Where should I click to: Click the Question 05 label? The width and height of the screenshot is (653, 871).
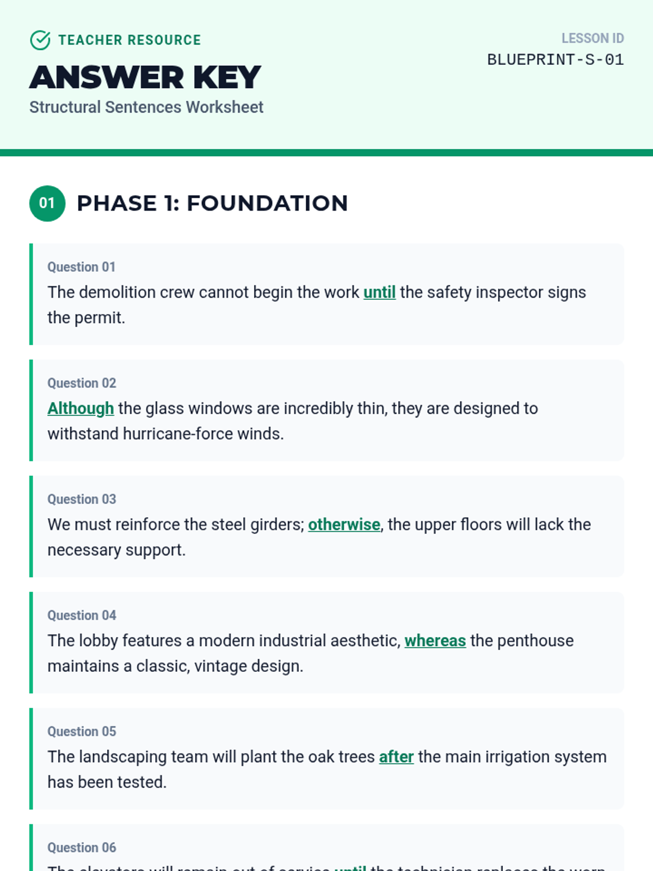click(x=82, y=732)
